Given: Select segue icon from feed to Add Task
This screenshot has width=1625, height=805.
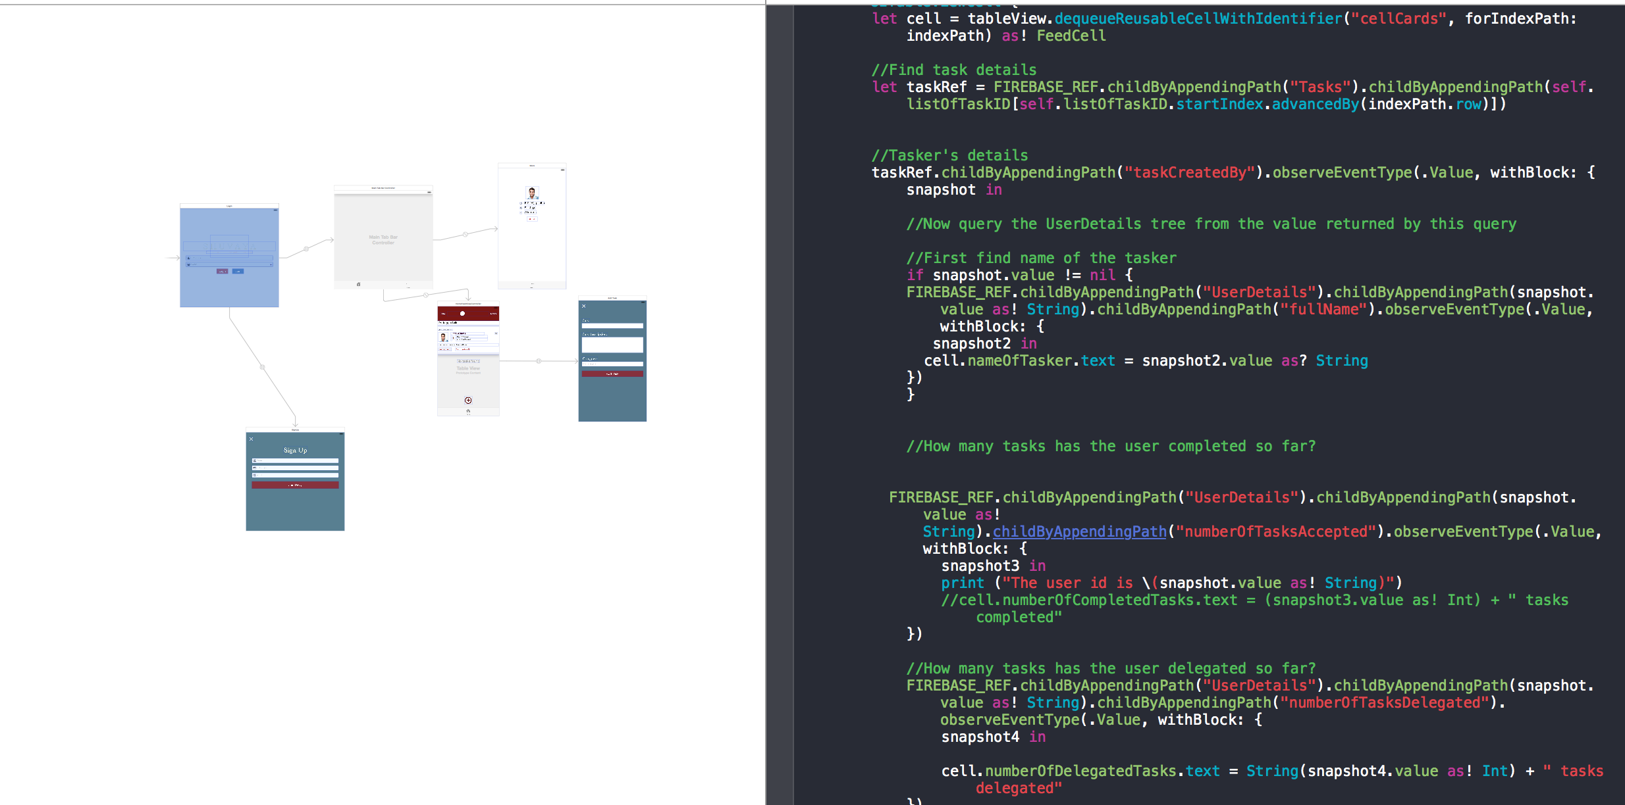Looking at the screenshot, I should 539,361.
